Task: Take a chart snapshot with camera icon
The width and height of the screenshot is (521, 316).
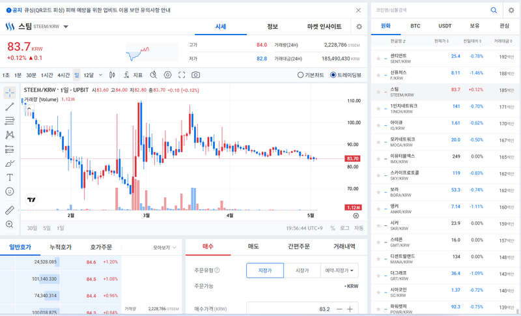Action: point(196,75)
